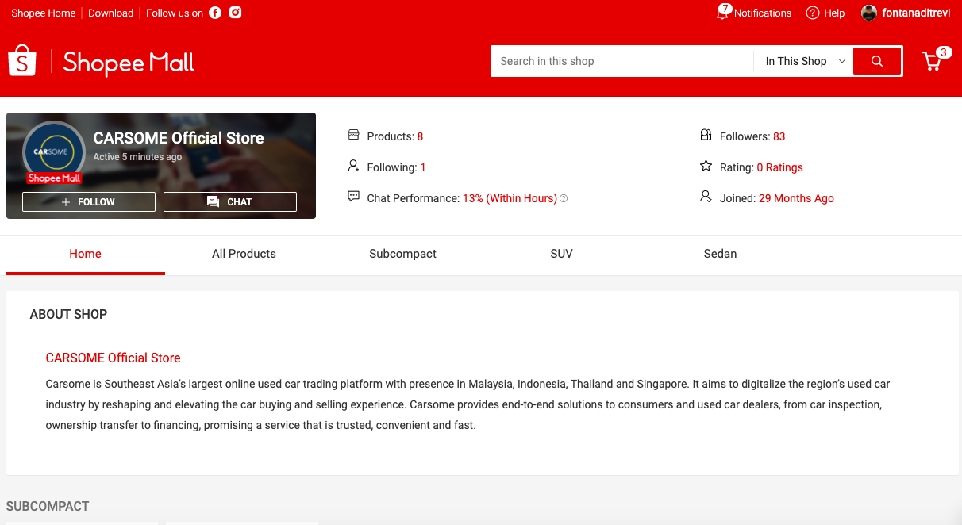This screenshot has height=525, width=962.
Task: Click the white CARSOME Official Store banner title
Action: pos(179,138)
